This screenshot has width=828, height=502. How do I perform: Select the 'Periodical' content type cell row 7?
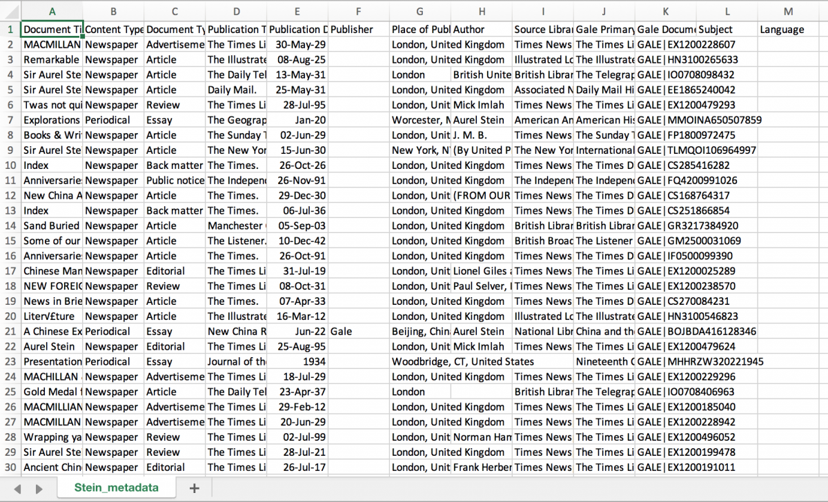113,120
